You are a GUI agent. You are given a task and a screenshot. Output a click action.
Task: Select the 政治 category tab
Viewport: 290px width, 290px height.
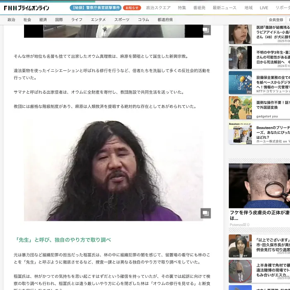(x=11, y=19)
